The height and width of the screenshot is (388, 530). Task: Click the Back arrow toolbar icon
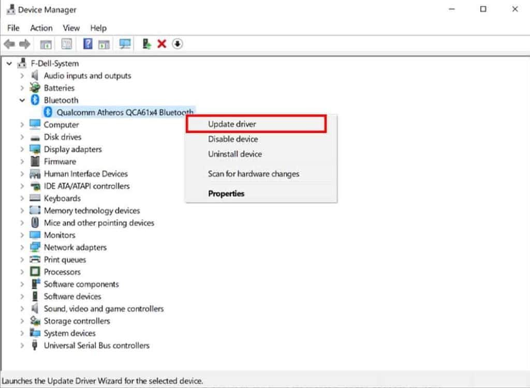click(9, 44)
